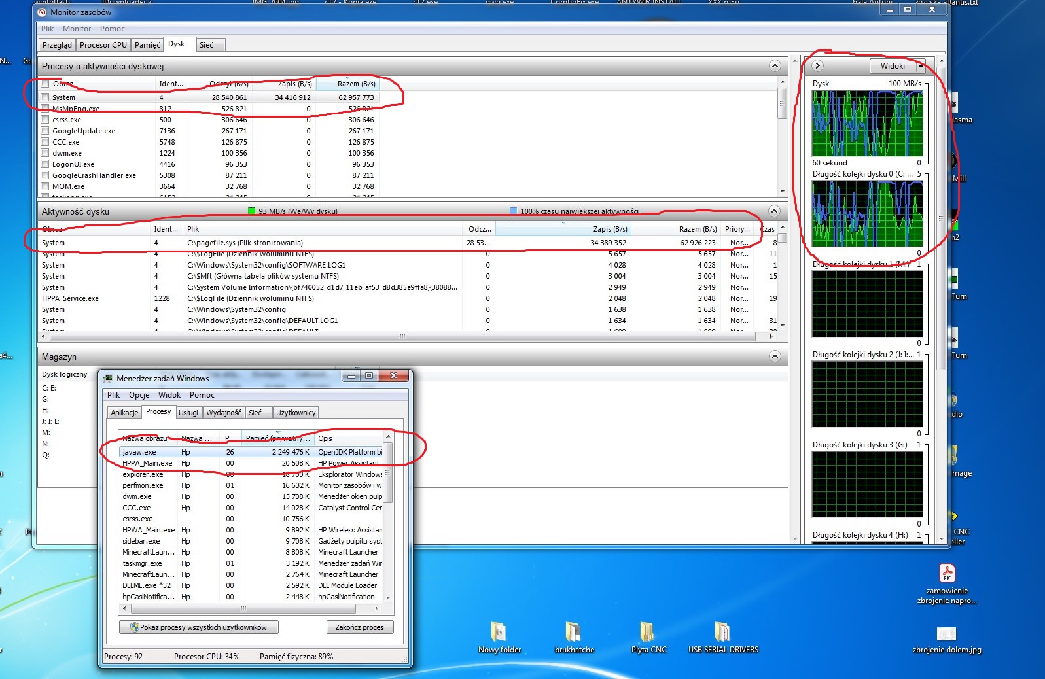This screenshot has height=679, width=1045.
Task: Collapse the Procesy o aktywności dyskowej section
Action: (775, 66)
